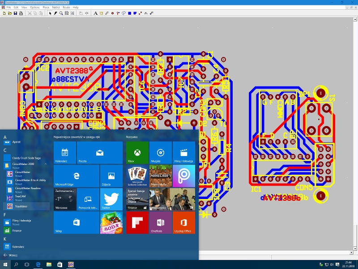Save the PCB with floppy icon
This screenshot has width=358, height=269.
click(15, 13)
